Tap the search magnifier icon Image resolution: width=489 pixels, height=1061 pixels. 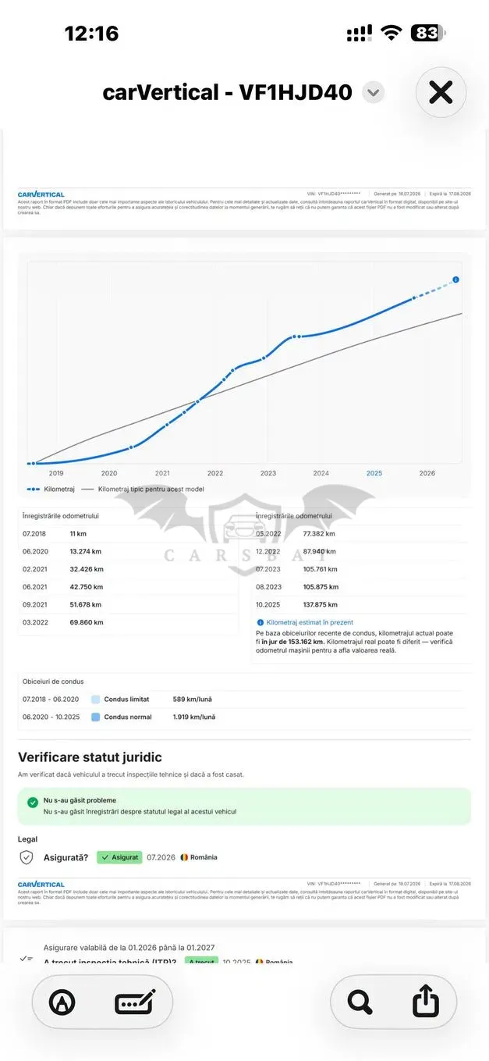coord(360,1002)
